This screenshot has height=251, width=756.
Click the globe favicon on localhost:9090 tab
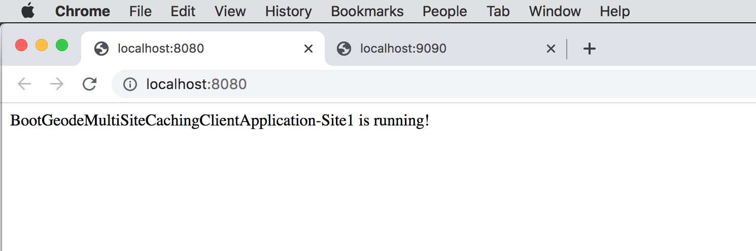pyautogui.click(x=344, y=49)
